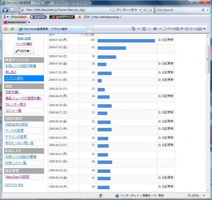
Task: Open the ページの確認 link
Action: (24, 44)
